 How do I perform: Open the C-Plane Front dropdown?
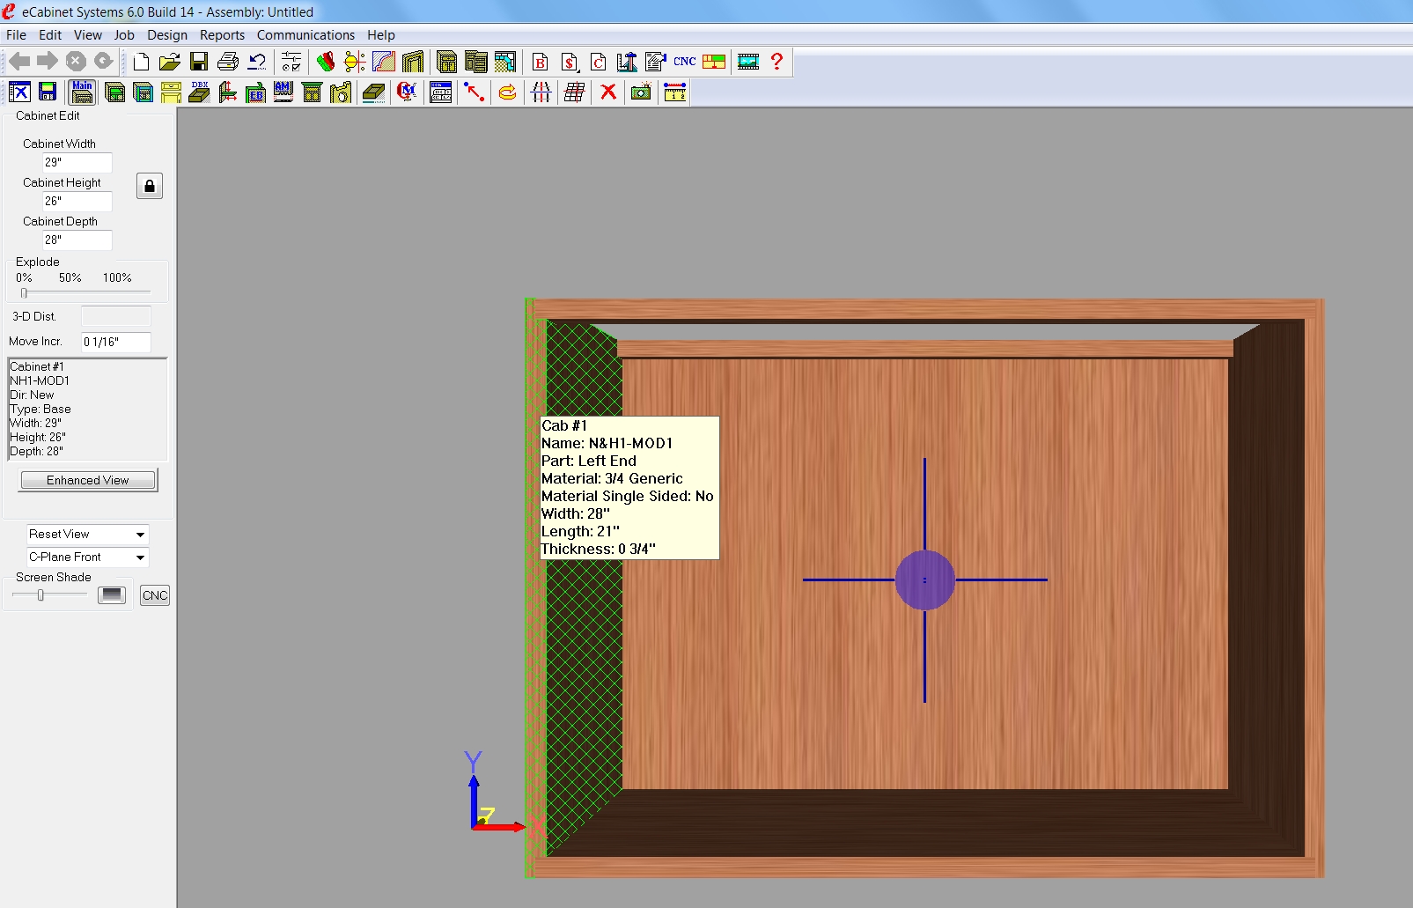coord(140,557)
